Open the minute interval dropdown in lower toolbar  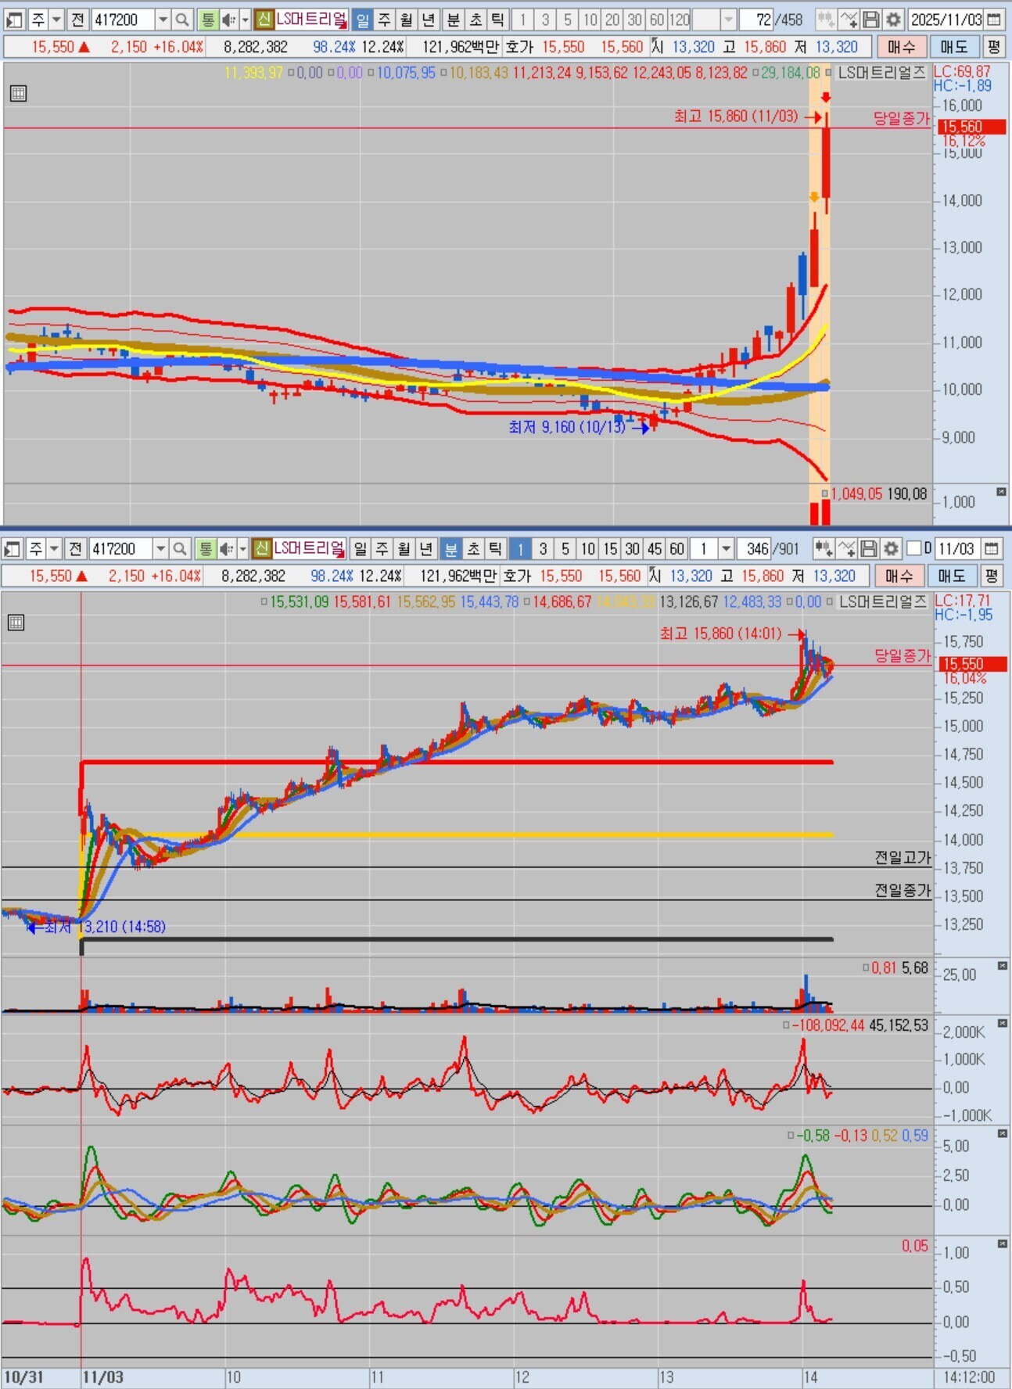(726, 549)
